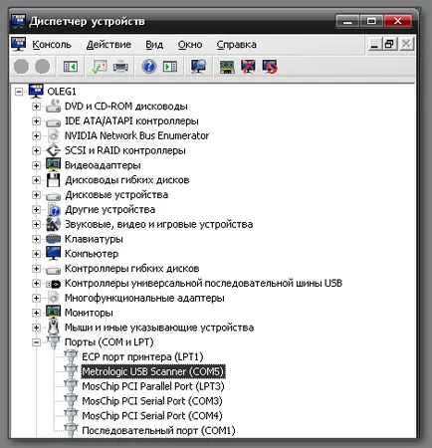This screenshot has height=448, width=432.
Task: Click the SCSI and RAID controllers icon
Action: (53, 150)
